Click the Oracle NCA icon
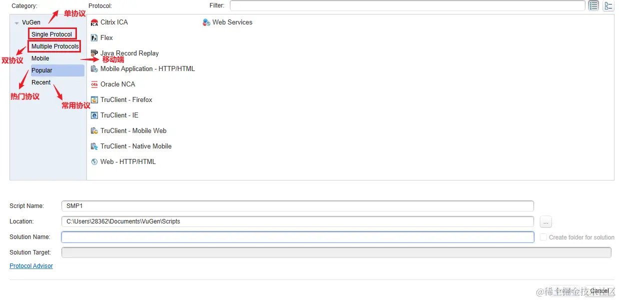The width and height of the screenshot is (619, 300). [94, 84]
